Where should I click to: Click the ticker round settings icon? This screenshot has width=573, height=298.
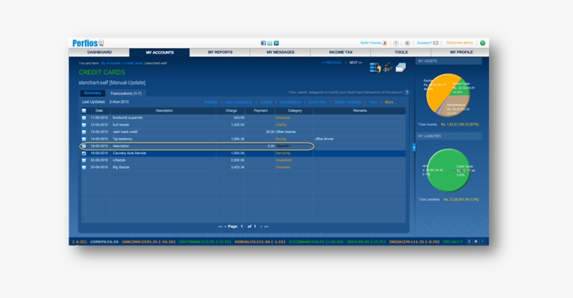(476, 241)
